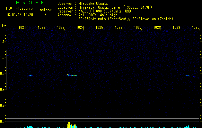
Task: Click the bright meteor echo before 1024
Action: click(72, 75)
